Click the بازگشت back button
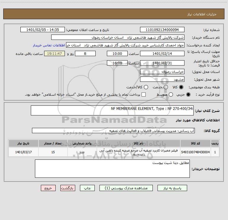 point(68,188)
